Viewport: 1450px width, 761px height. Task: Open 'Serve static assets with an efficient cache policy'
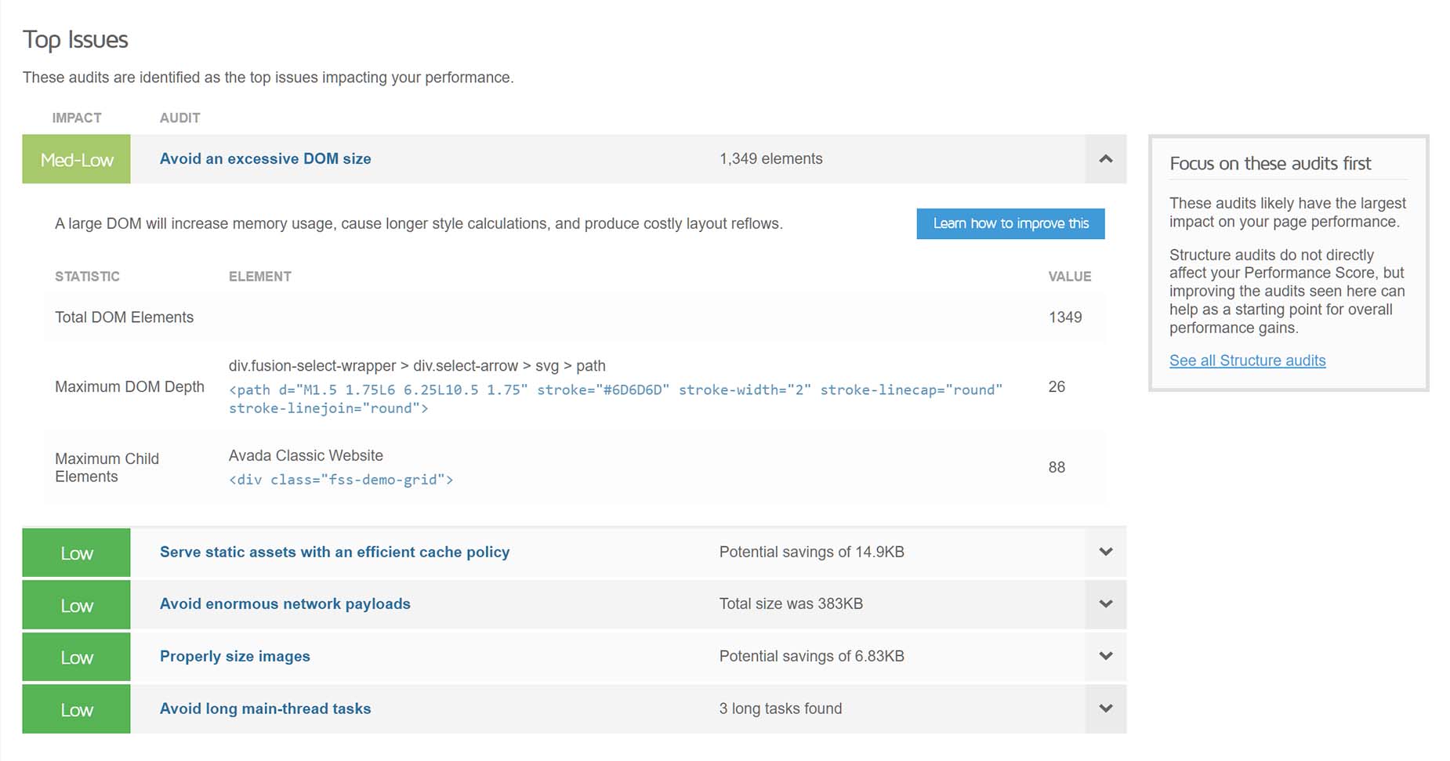[x=335, y=552]
